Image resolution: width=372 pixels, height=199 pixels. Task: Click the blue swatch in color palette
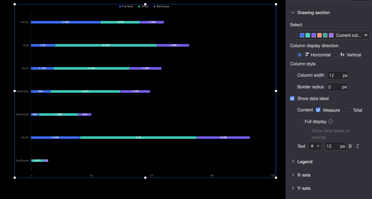coord(302,35)
